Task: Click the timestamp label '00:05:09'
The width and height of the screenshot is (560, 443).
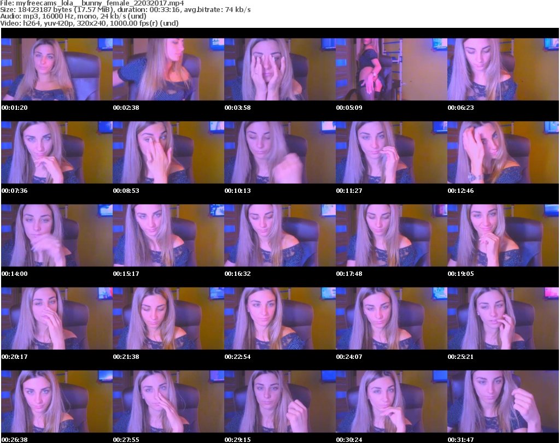Action: tap(349, 108)
